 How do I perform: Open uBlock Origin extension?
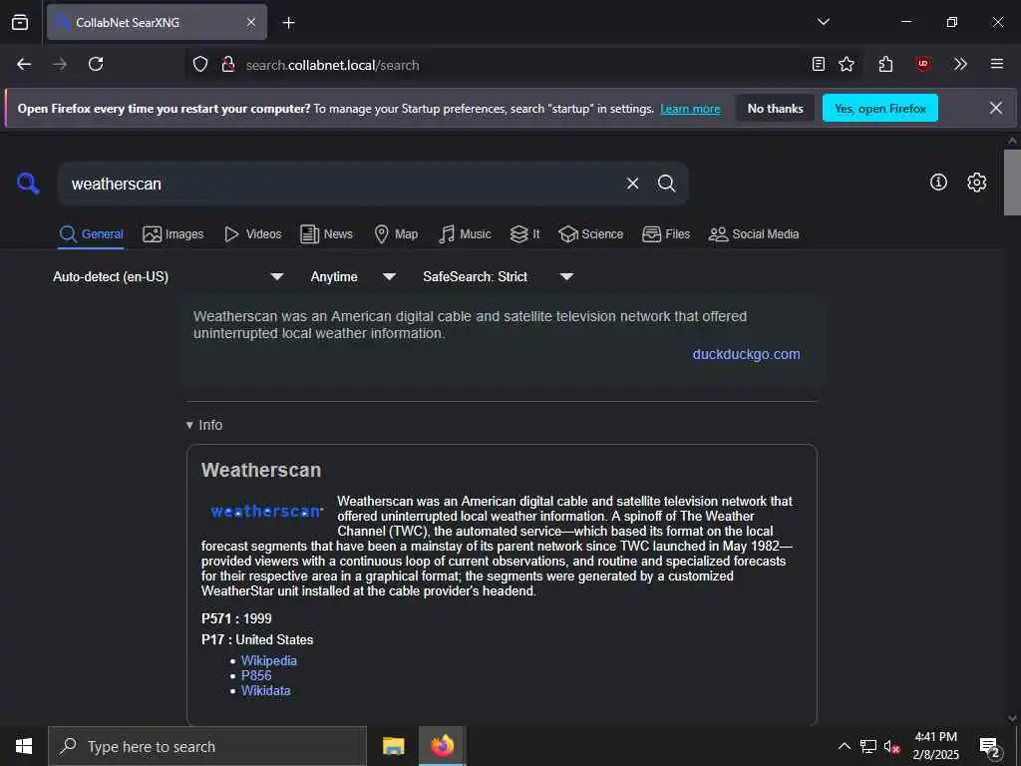point(922,64)
